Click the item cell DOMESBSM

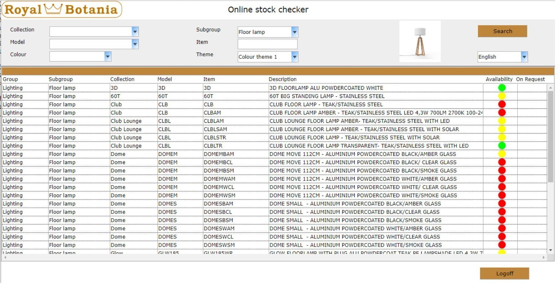[x=218, y=220]
